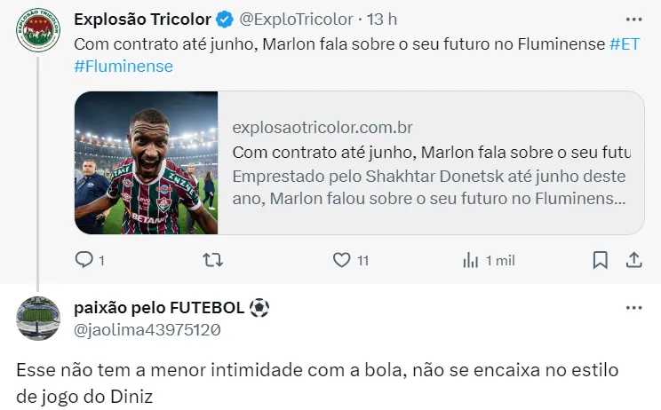Repost the Explosão Tricolor tweet
Image resolution: width=661 pixels, height=410 pixels.
[x=213, y=260]
